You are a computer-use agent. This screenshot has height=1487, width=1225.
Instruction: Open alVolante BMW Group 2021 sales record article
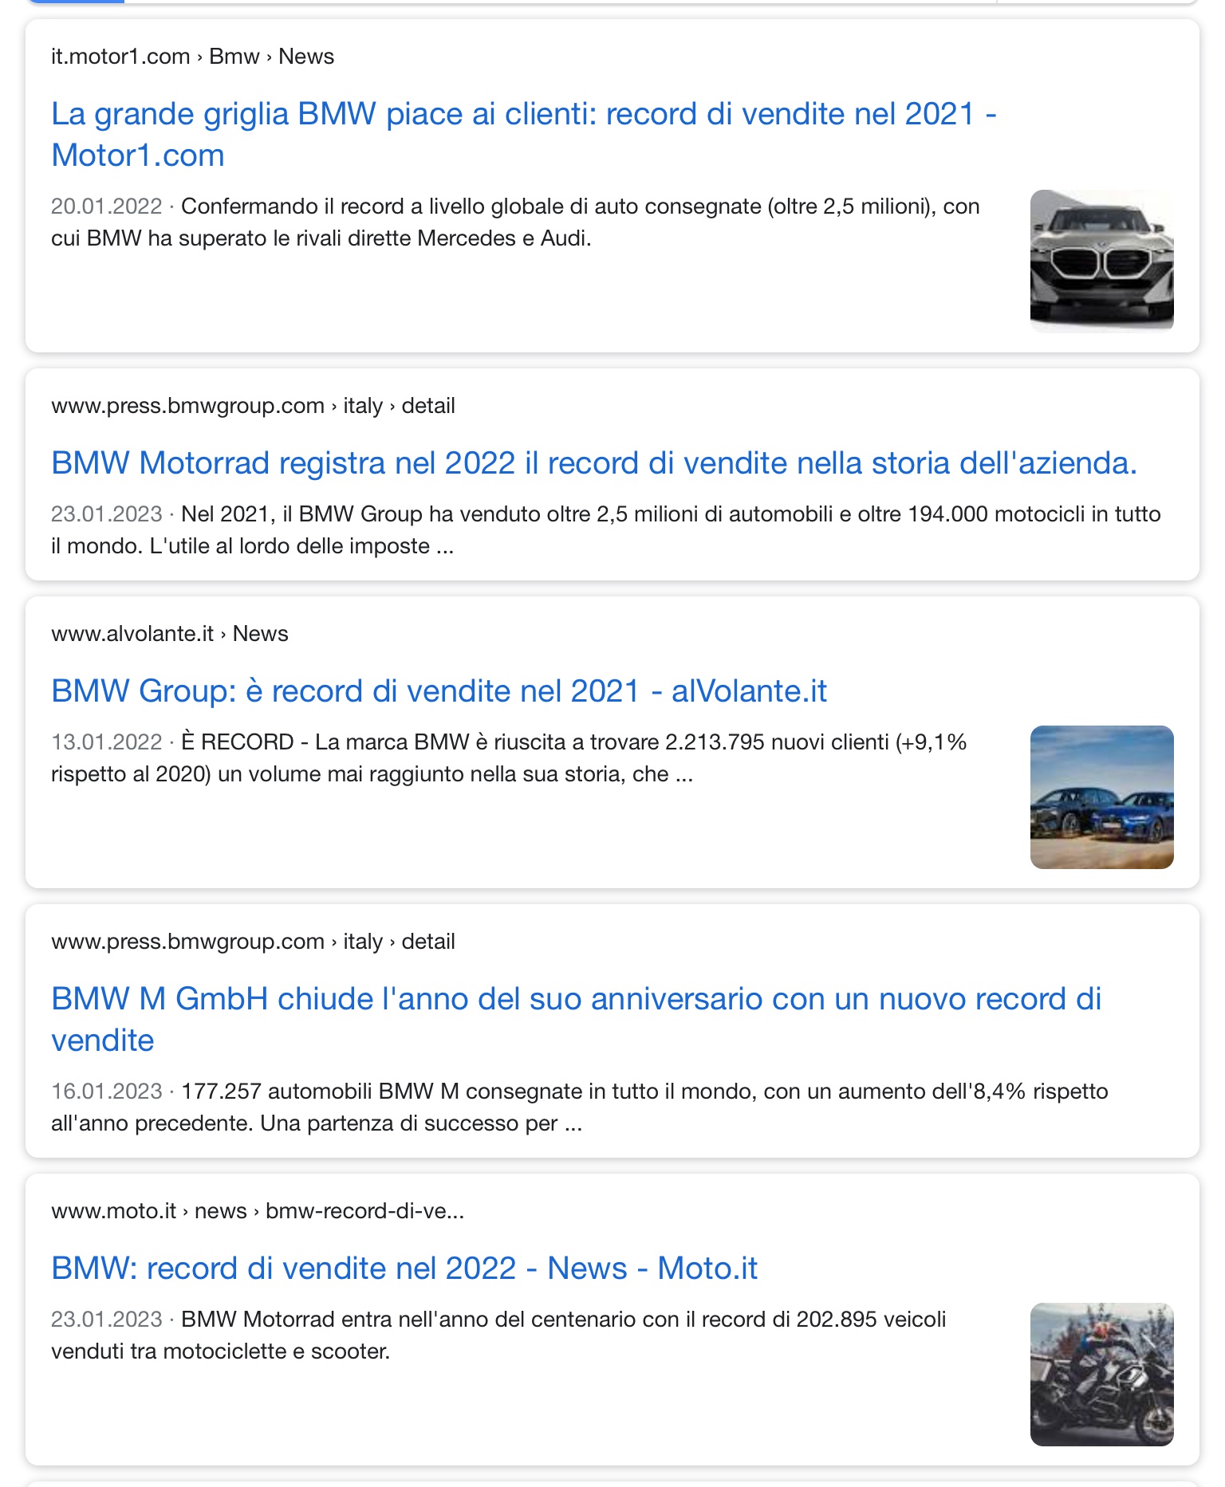coord(439,690)
